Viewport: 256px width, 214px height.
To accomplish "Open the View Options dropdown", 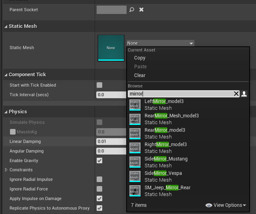I will (226, 205).
